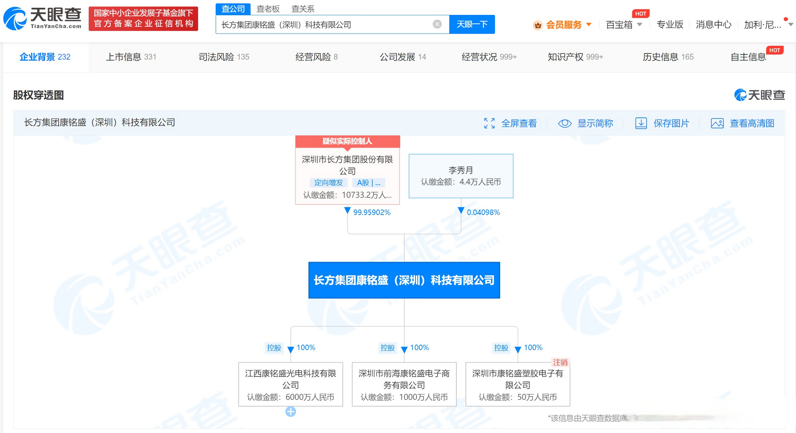The width and height of the screenshot is (796, 433).
Task: Select the 查老板 search tab
Action: pos(268,9)
